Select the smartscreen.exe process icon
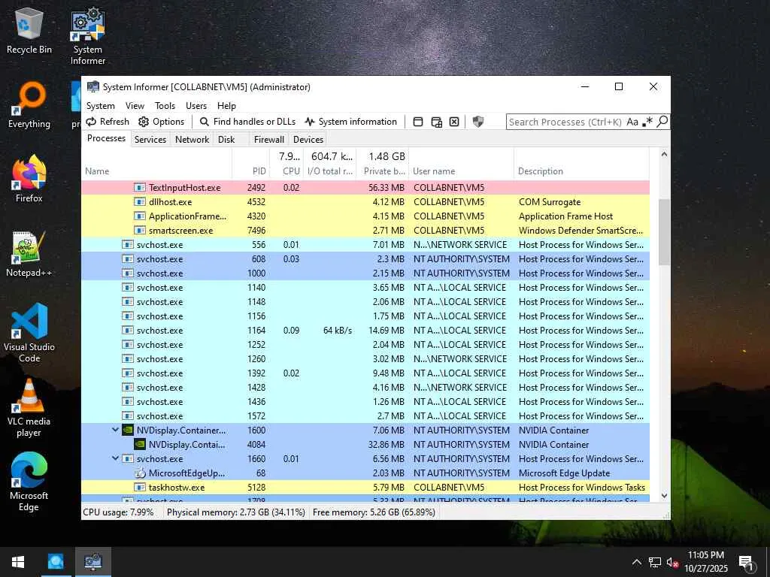The height and width of the screenshot is (577, 770). pos(140,230)
